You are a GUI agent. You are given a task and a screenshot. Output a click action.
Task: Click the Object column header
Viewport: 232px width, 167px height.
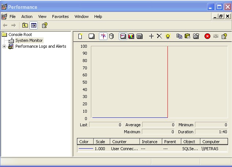[191, 142]
